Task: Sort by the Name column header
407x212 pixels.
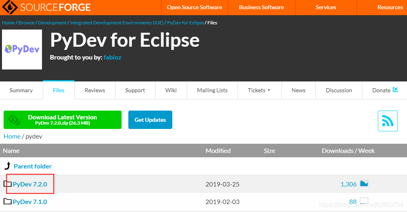Action: coord(11,151)
